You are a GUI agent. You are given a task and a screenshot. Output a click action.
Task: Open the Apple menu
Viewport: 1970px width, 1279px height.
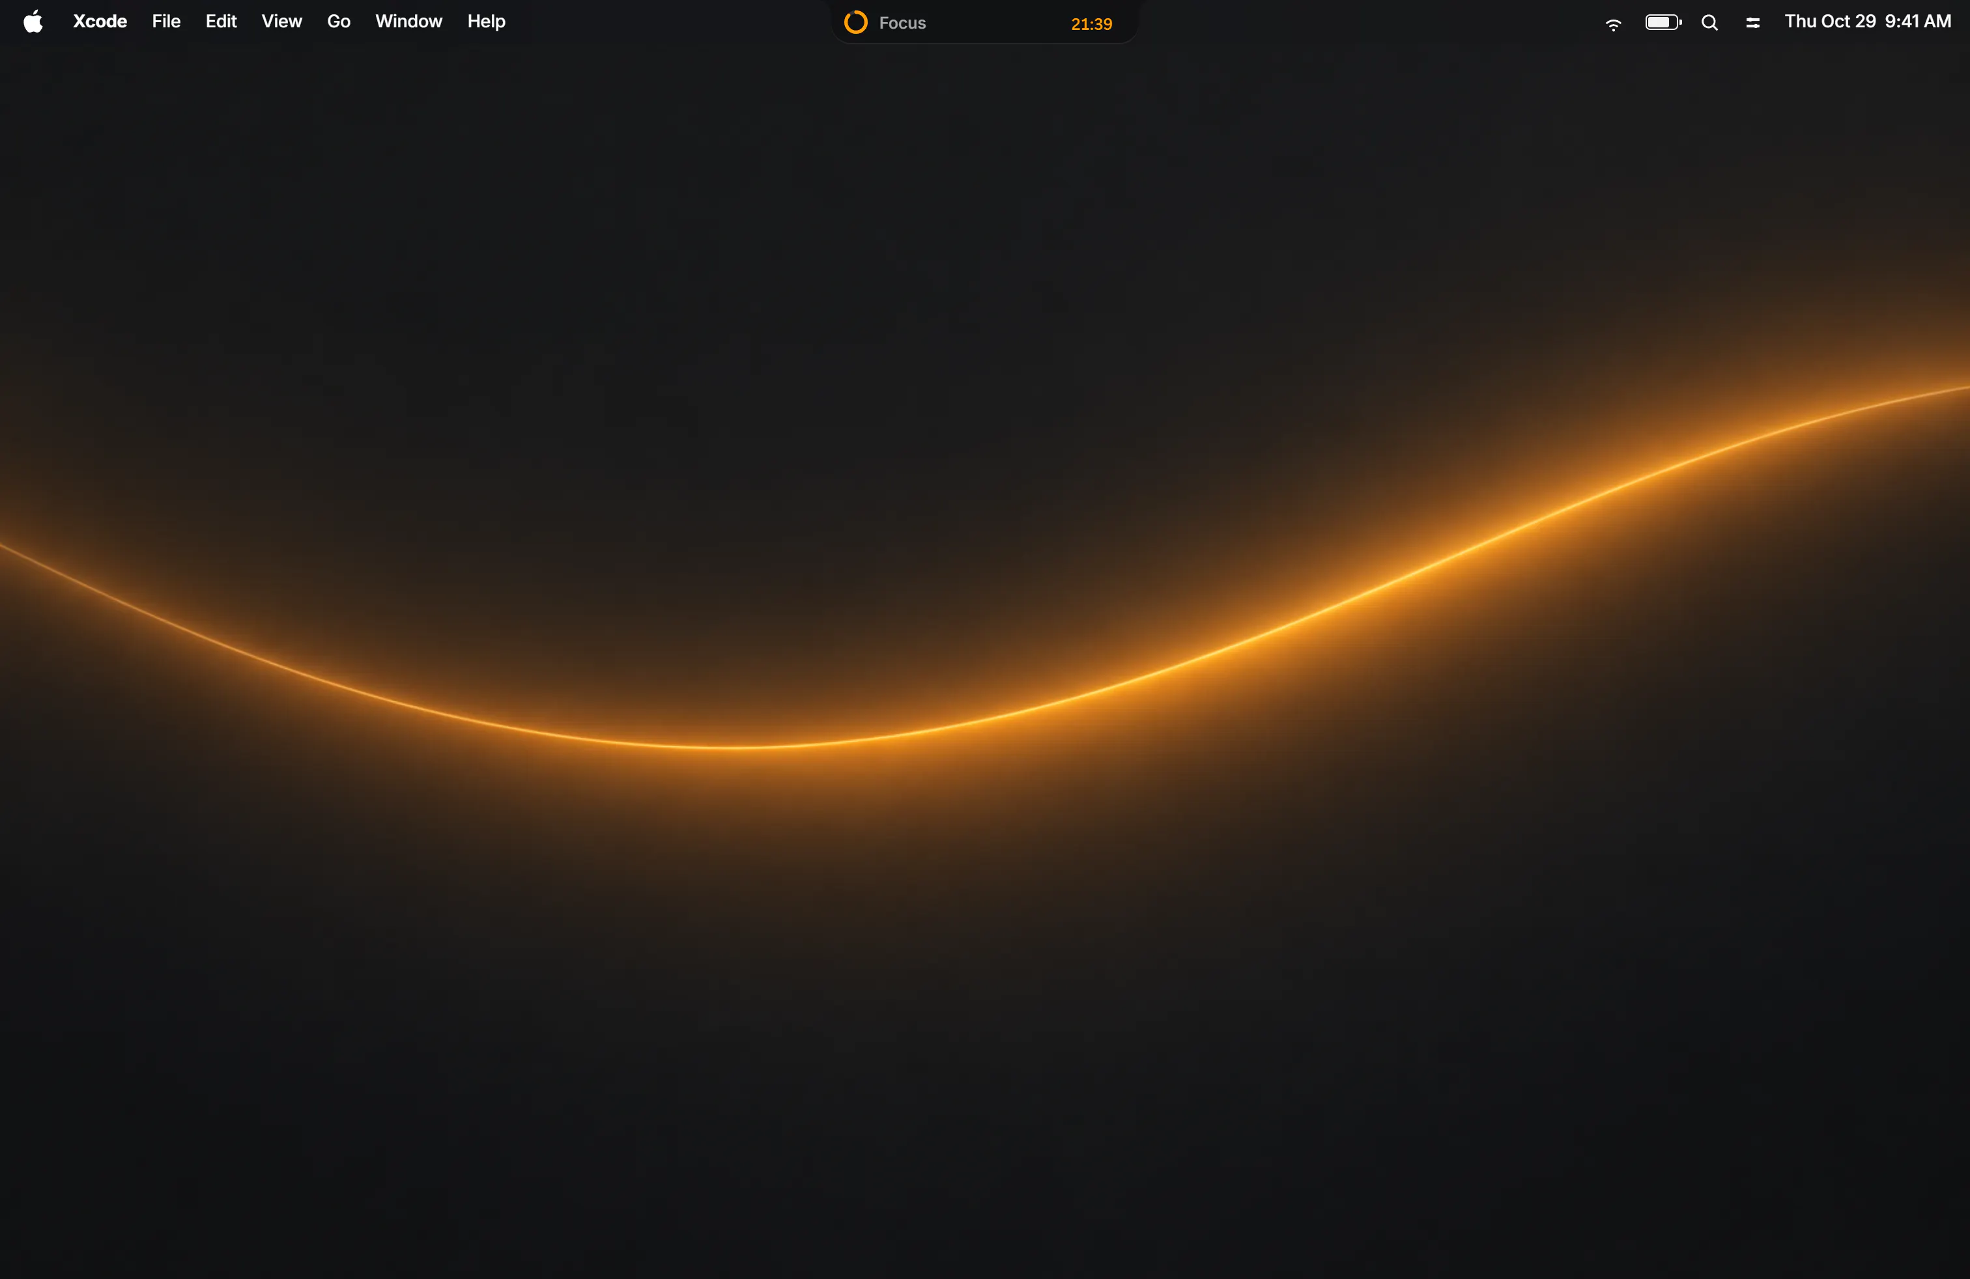(x=33, y=21)
